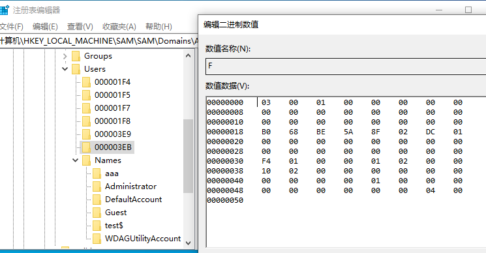486x253 pixels.
Task: Click the Names folder icon
Action: [x=87, y=160]
